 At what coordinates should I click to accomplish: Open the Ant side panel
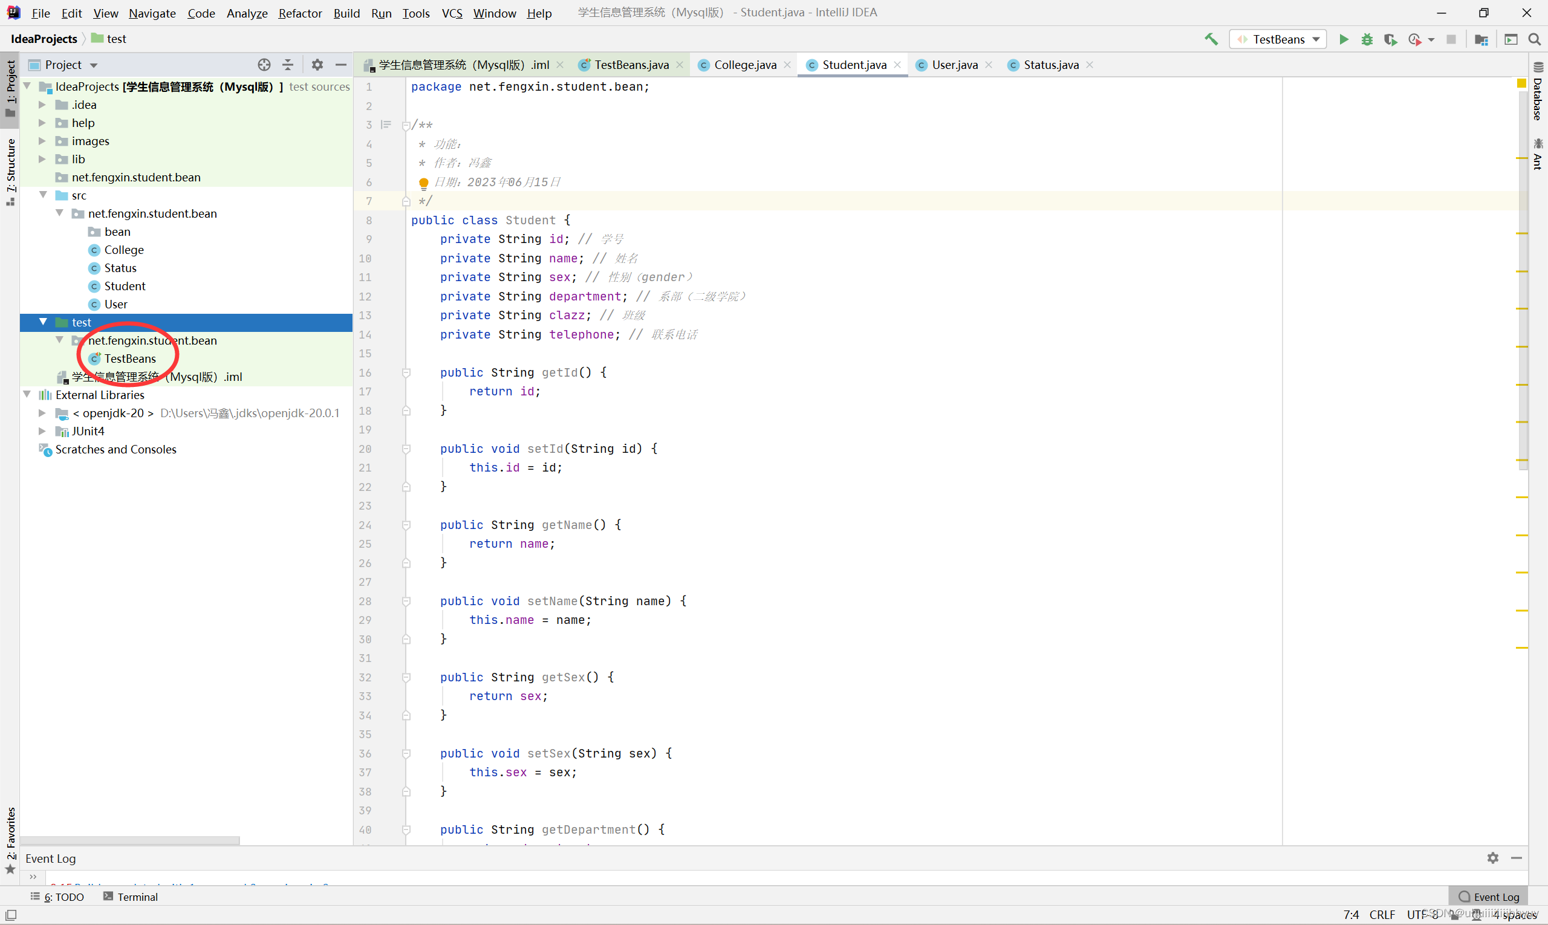pyautogui.click(x=1537, y=154)
